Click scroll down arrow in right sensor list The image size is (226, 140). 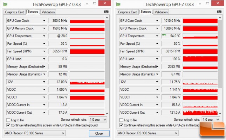220,114
